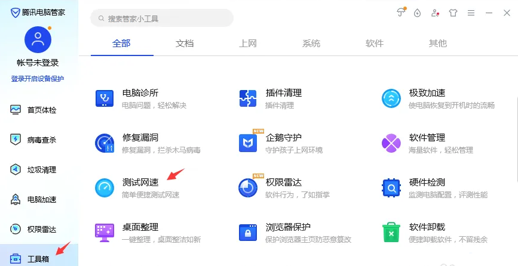Click the 首页体检 monitor icon
This screenshot has height=266, width=518.
click(x=16, y=110)
